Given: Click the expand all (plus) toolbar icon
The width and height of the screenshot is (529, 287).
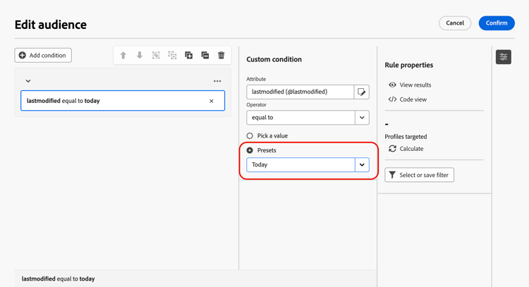Looking at the screenshot, I should click(188, 55).
